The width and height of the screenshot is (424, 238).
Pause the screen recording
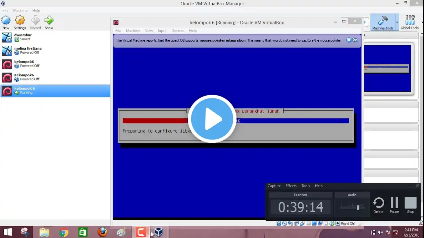394,205
